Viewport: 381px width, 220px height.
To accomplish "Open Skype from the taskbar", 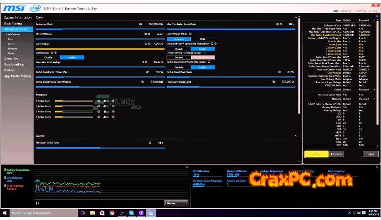I will (x=131, y=213).
